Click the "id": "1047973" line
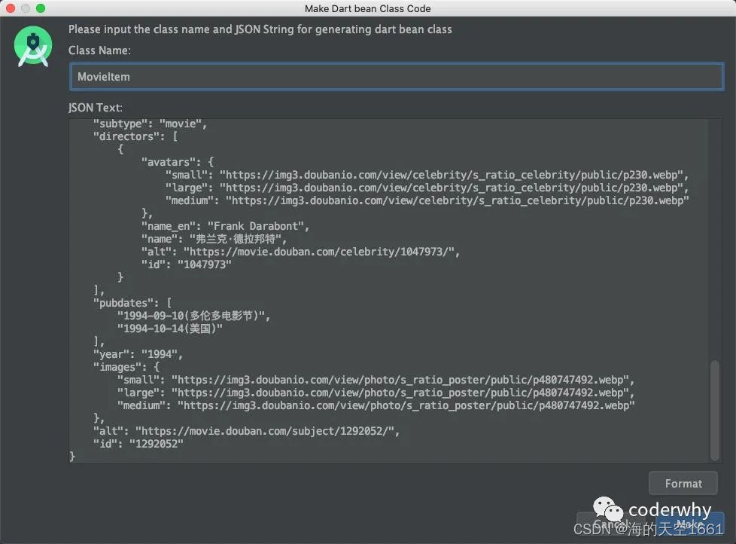The width and height of the screenshot is (736, 544). point(187,264)
